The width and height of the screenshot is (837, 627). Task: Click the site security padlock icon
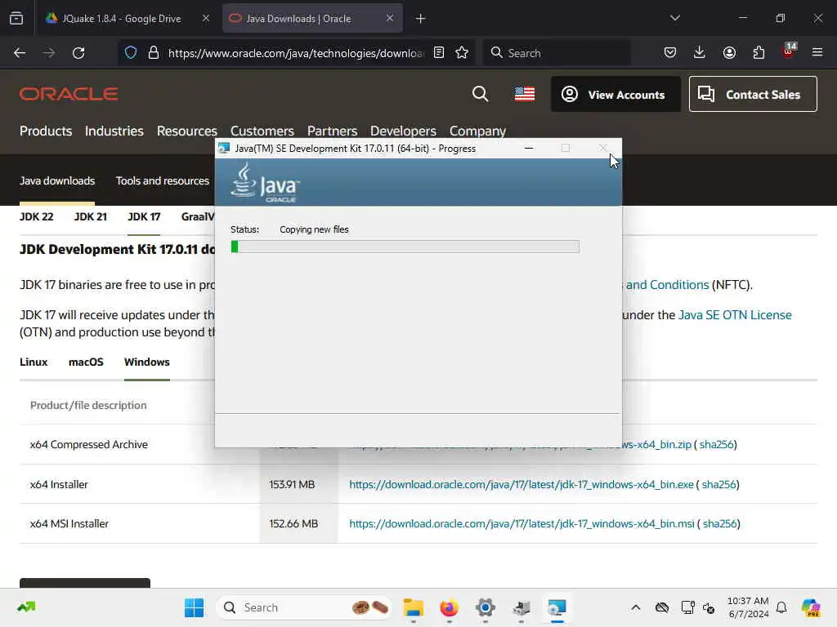click(x=154, y=53)
